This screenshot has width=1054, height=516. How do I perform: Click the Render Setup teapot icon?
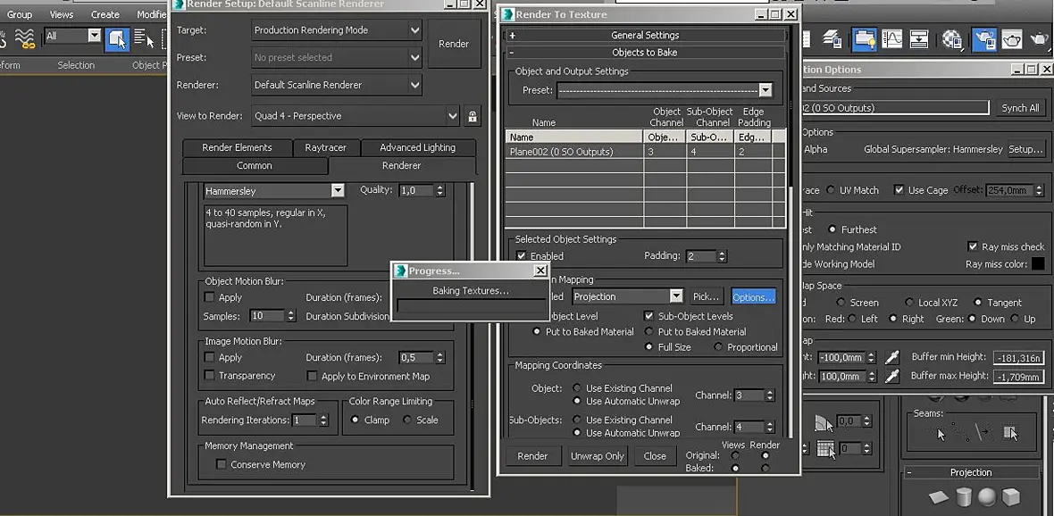point(984,39)
